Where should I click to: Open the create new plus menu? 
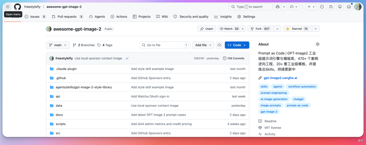pyautogui.click(x=311, y=7)
